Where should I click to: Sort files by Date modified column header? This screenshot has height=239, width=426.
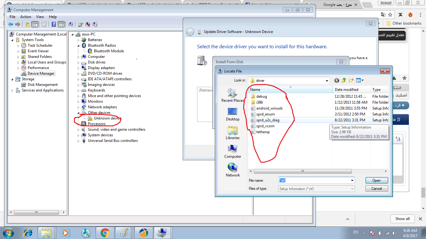point(352,90)
